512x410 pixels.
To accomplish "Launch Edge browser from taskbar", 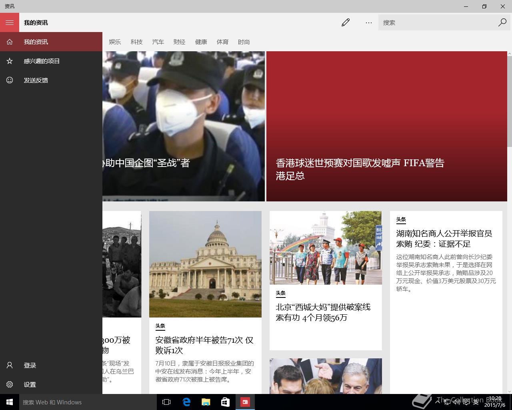I will point(186,402).
